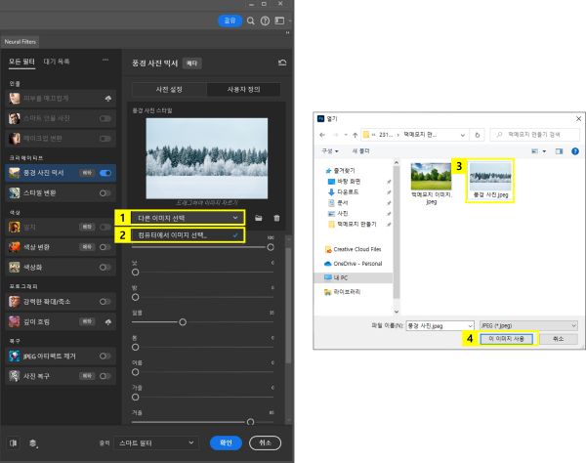This screenshot has width=586, height=463.
Task: Click the 밤 slider handle
Action: tap(136, 297)
